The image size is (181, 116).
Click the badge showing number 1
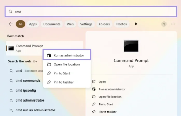(x=164, y=24)
